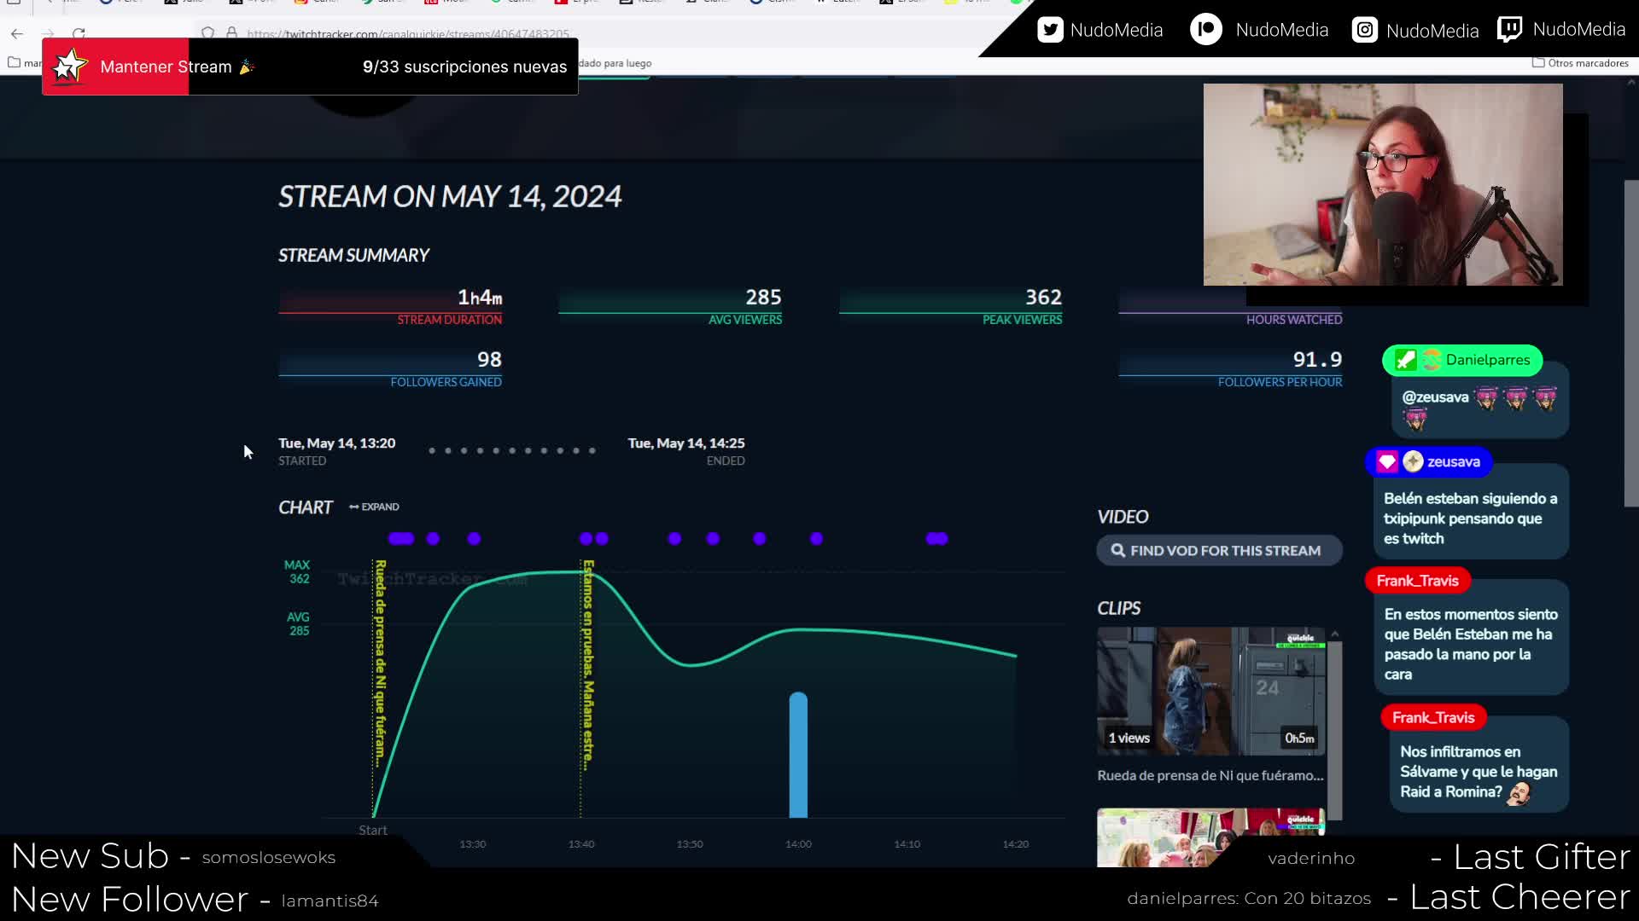Screen dimensions: 1639x921
Task: Click the page vertical scrollbar
Action: pos(1631,343)
